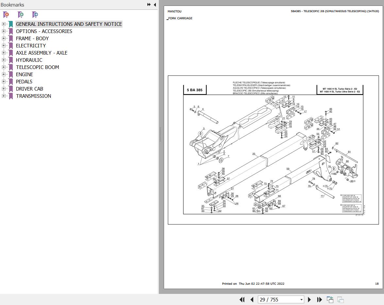
Task: Open the OPTIONS - ACCESSORIES bookmark
Action: tap(44, 31)
